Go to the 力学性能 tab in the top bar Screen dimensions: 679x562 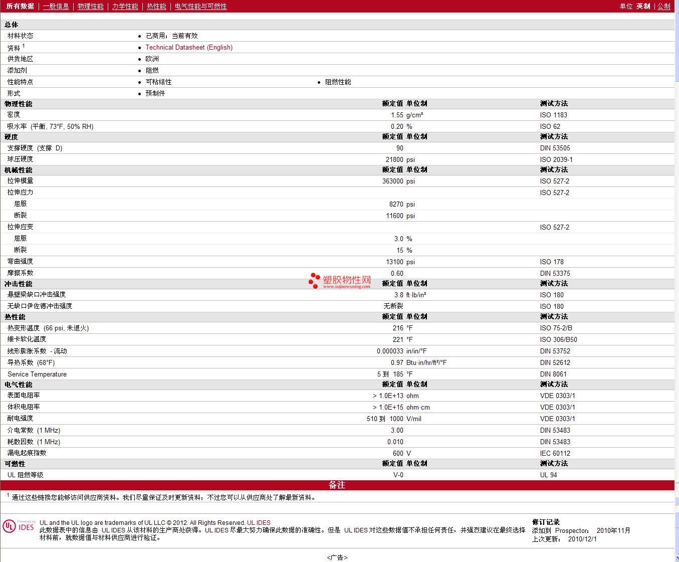tap(125, 6)
